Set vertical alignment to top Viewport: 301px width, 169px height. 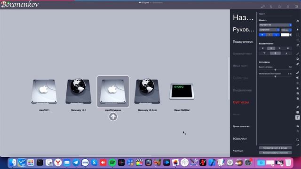coord(264,53)
